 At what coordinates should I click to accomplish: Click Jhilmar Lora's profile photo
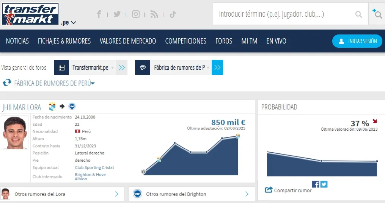coord(14,132)
